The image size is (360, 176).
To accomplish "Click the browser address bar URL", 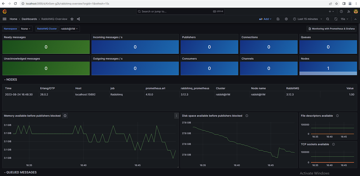I will [x=67, y=4].
